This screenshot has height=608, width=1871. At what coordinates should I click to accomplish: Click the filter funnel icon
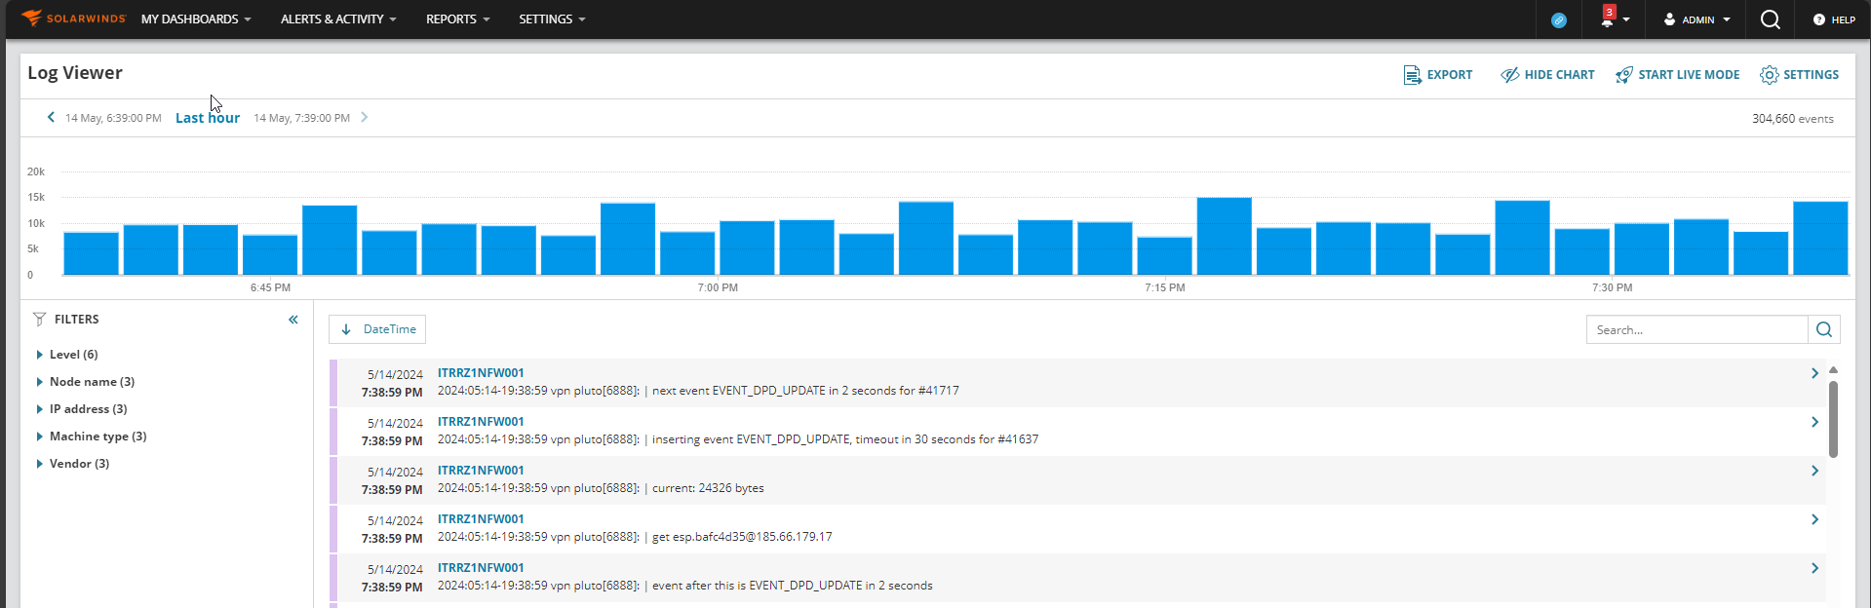[x=40, y=319]
